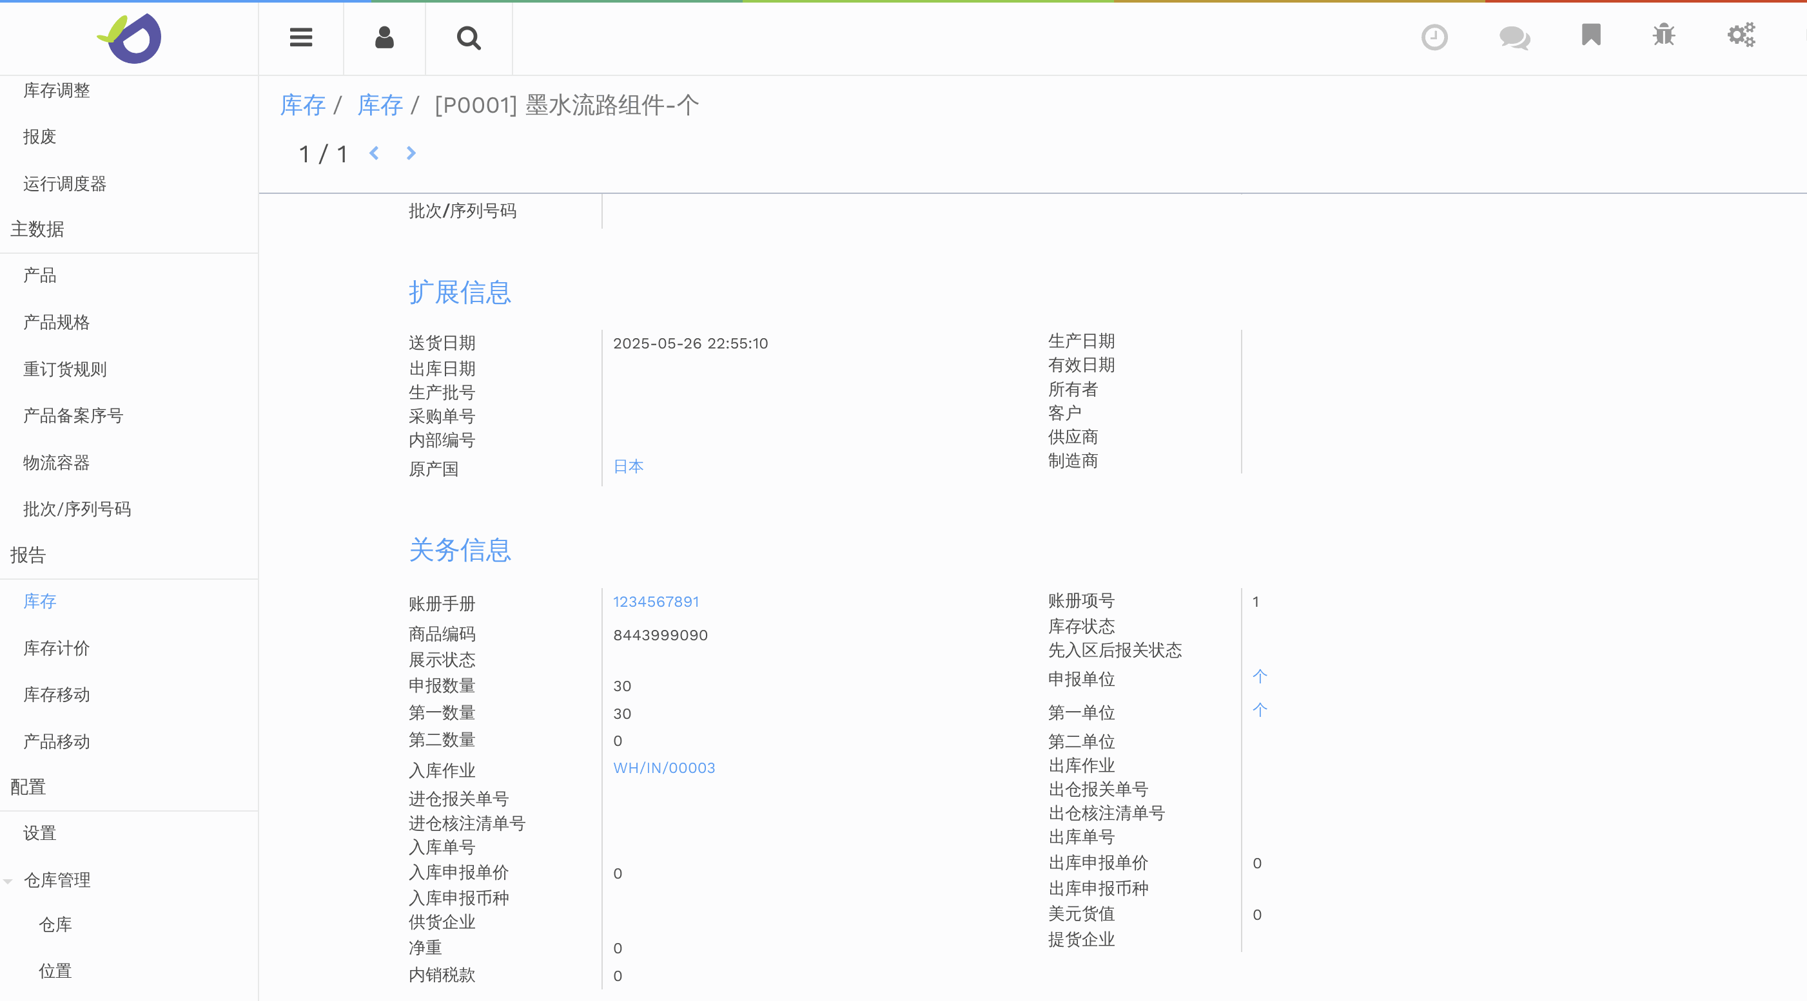Screen dimensions: 1807x1001
Task: Select 位置 under the warehouse section
Action: pyautogui.click(x=55, y=971)
